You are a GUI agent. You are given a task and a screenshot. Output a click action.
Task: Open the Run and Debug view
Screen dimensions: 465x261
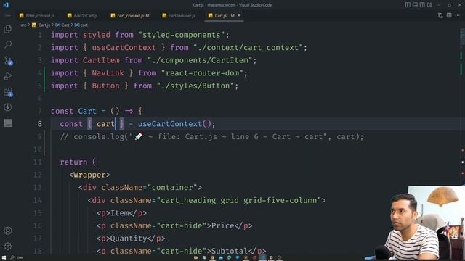point(8,76)
